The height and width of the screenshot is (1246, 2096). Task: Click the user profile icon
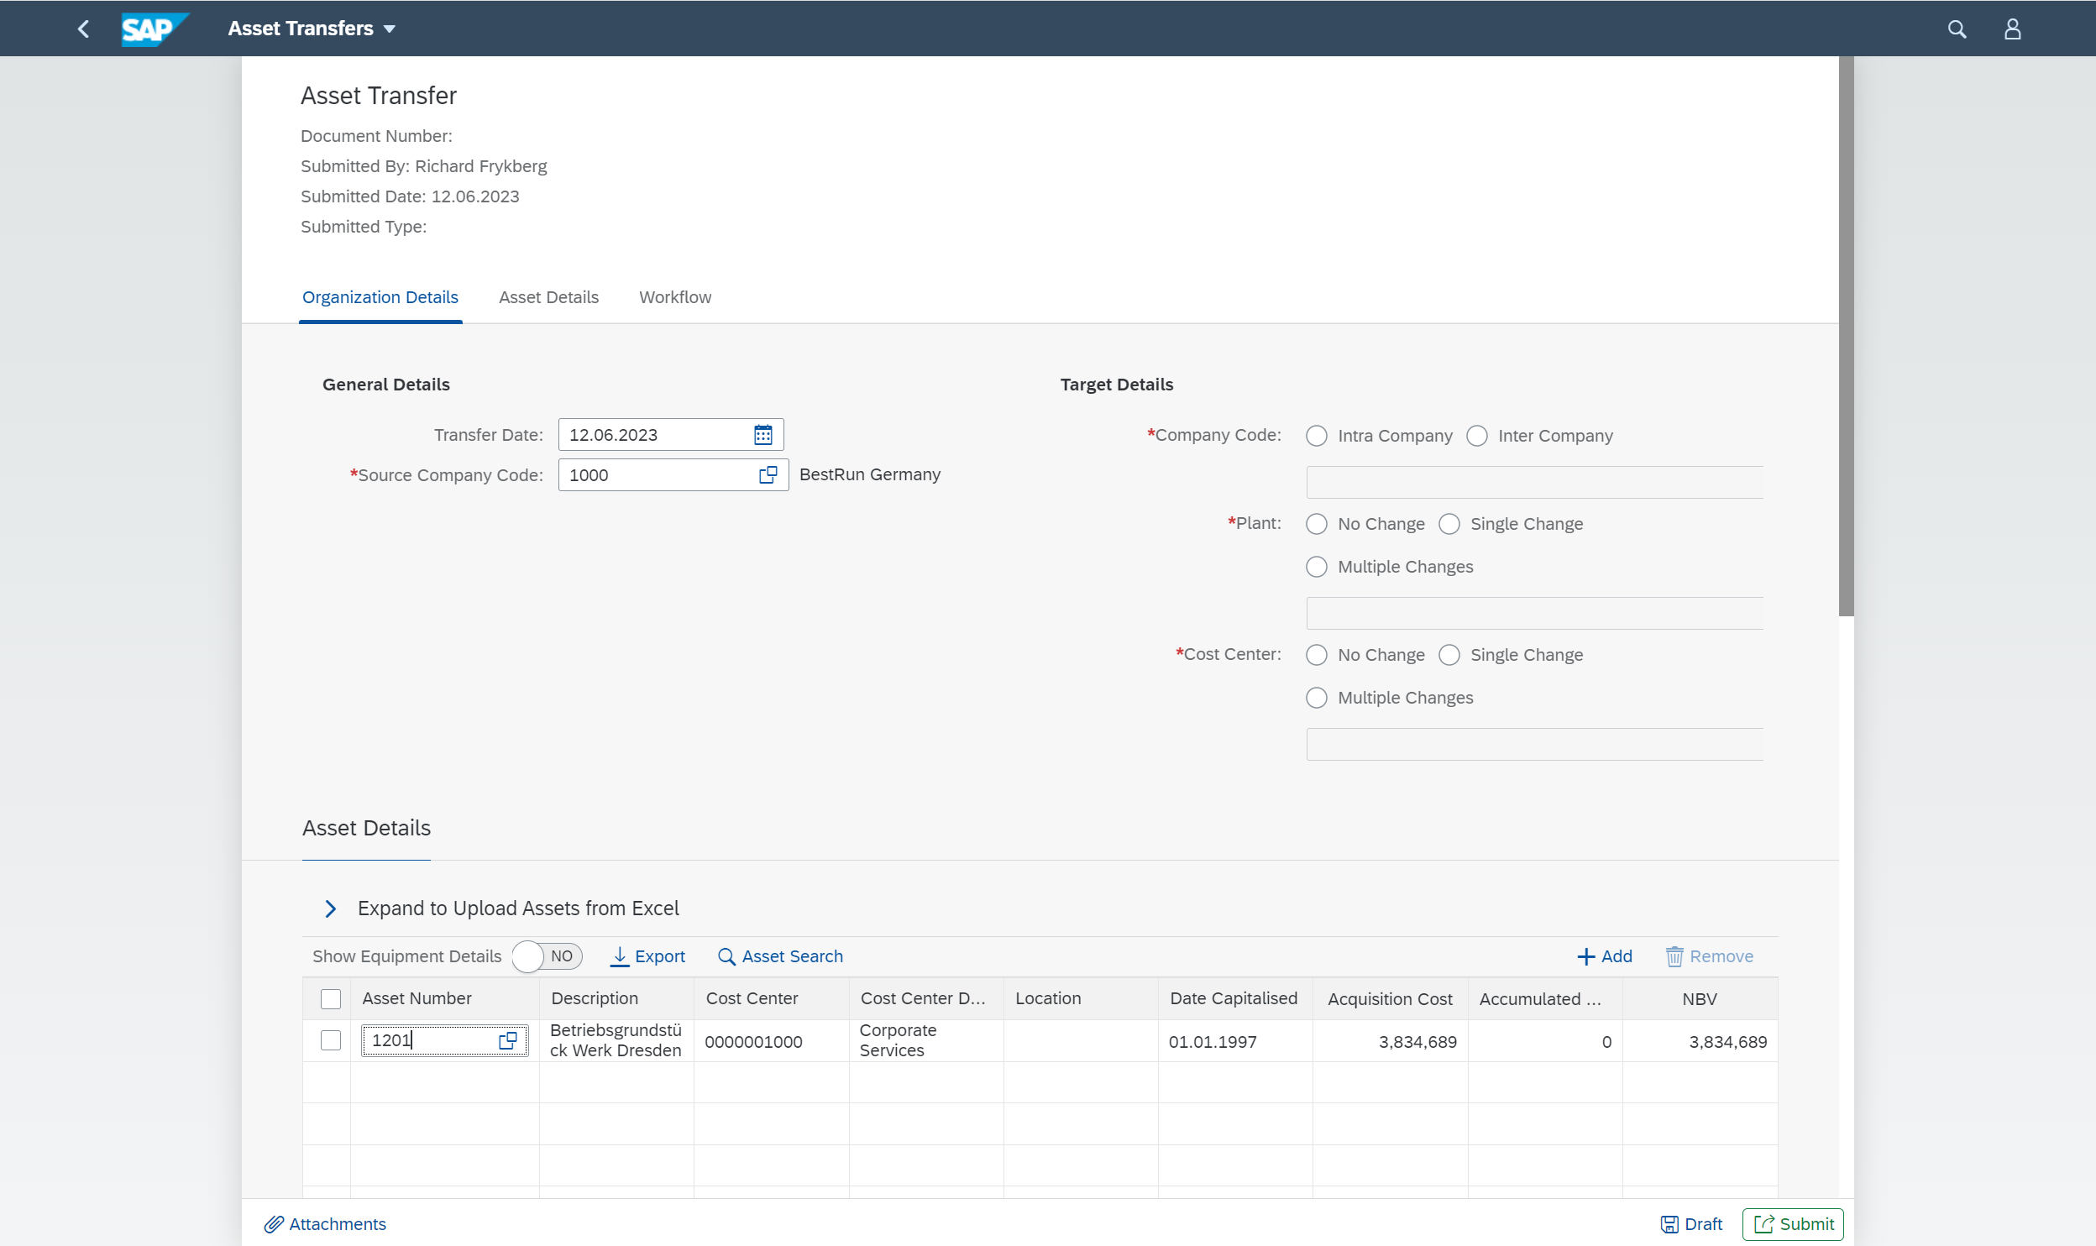[2013, 29]
